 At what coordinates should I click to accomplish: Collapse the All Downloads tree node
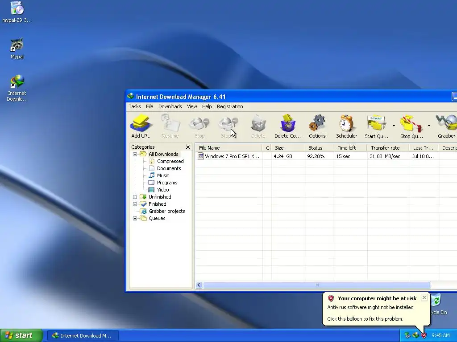pos(135,154)
